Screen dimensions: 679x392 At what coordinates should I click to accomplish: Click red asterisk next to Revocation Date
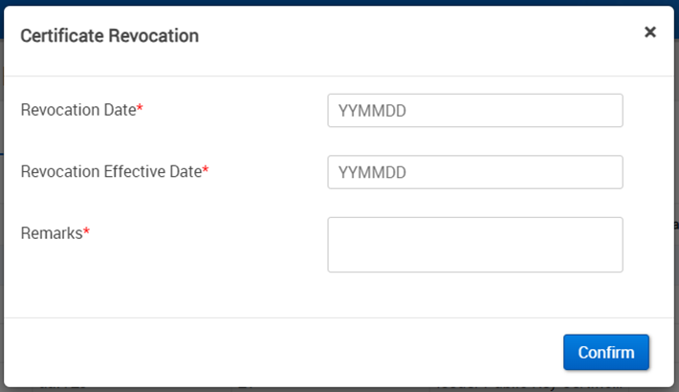click(x=140, y=109)
